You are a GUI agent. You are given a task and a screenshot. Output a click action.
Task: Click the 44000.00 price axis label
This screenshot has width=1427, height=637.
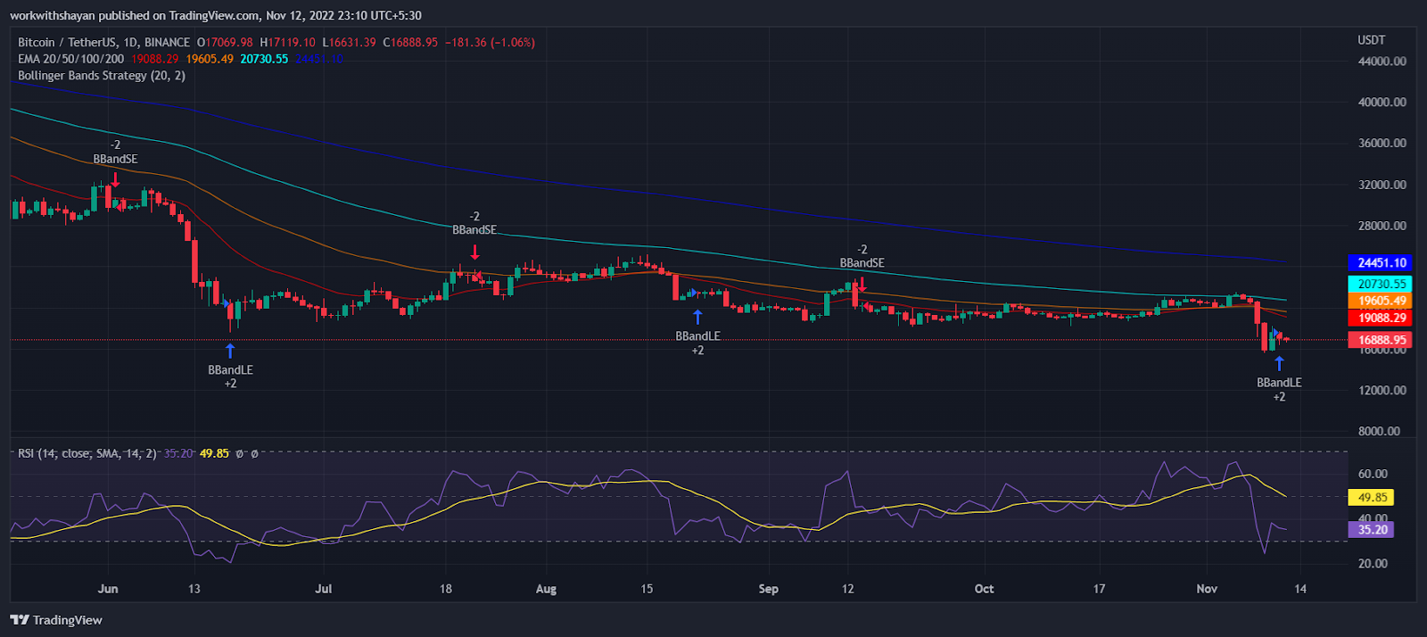pos(1382,62)
